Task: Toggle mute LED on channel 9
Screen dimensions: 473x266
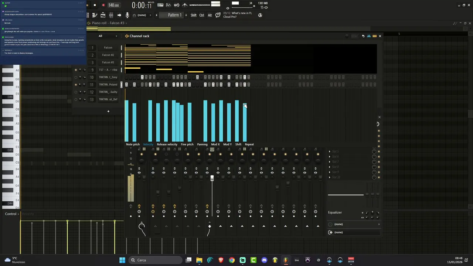Action: (76, 70)
